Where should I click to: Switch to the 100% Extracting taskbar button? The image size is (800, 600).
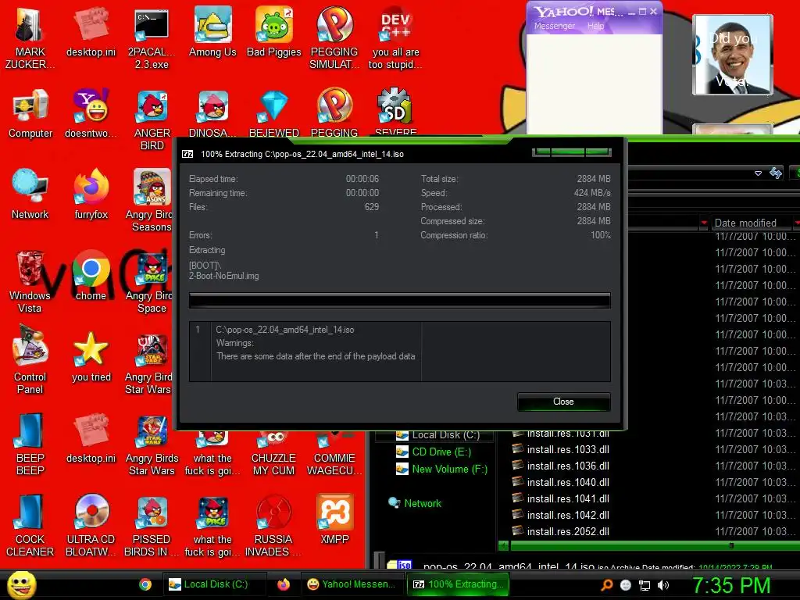coord(456,584)
